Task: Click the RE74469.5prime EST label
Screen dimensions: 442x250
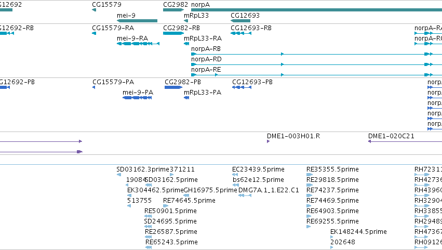Action: coord(332,201)
